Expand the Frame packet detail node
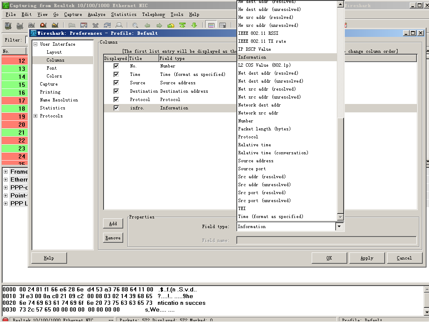The height and width of the screenshot is (322, 429). [x=5, y=171]
